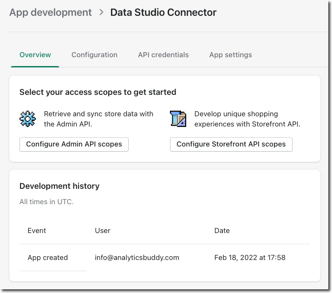Viewport: 332px width, 293px height.
Task: Switch to the Configuration tab
Action: click(94, 55)
